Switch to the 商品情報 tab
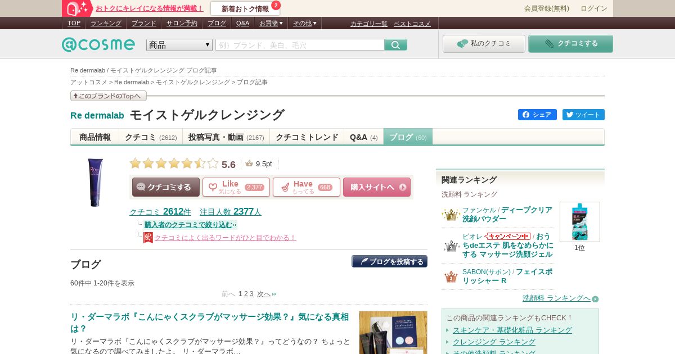 (95, 137)
